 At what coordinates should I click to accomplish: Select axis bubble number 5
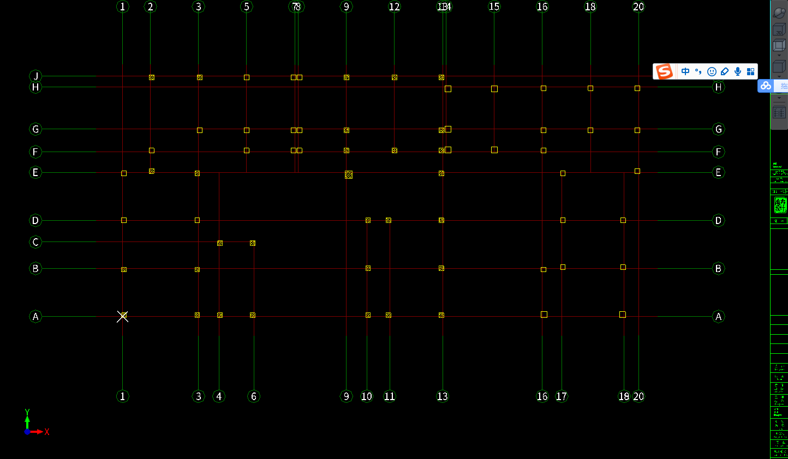pyautogui.click(x=247, y=7)
